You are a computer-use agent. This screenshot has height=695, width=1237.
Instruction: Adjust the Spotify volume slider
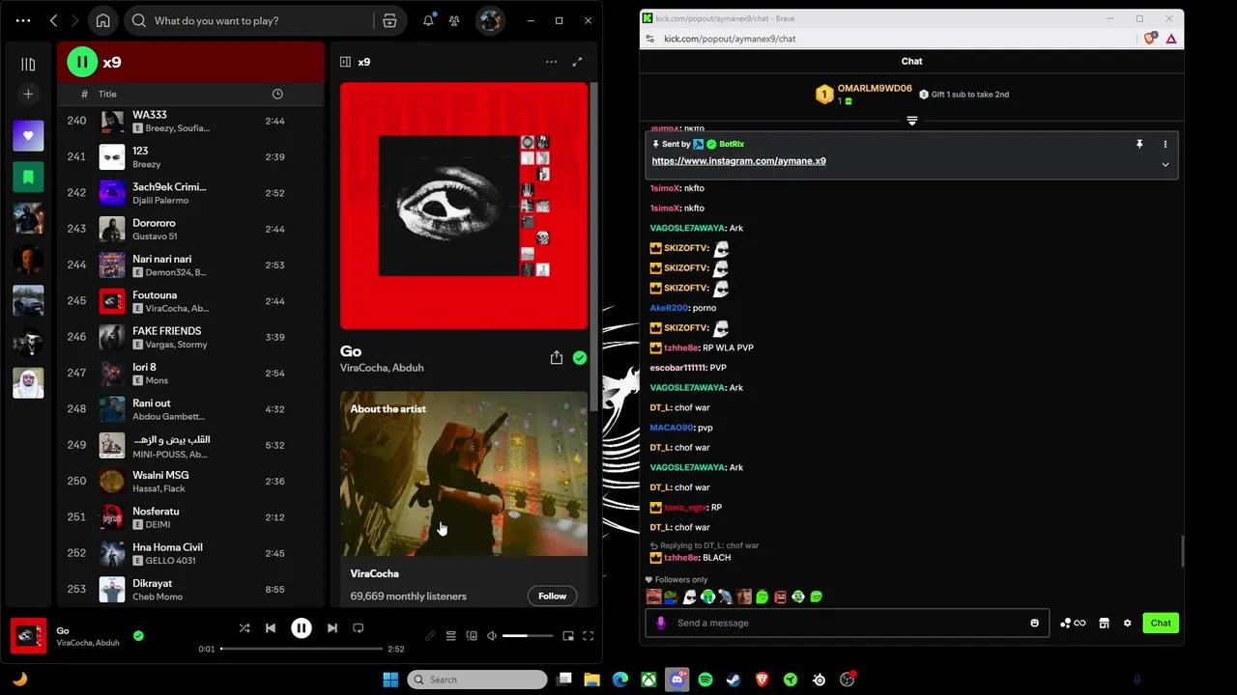click(x=528, y=636)
